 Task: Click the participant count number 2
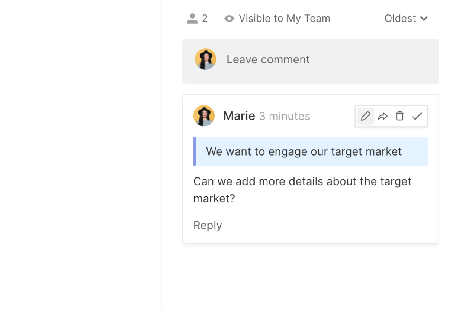pos(205,19)
